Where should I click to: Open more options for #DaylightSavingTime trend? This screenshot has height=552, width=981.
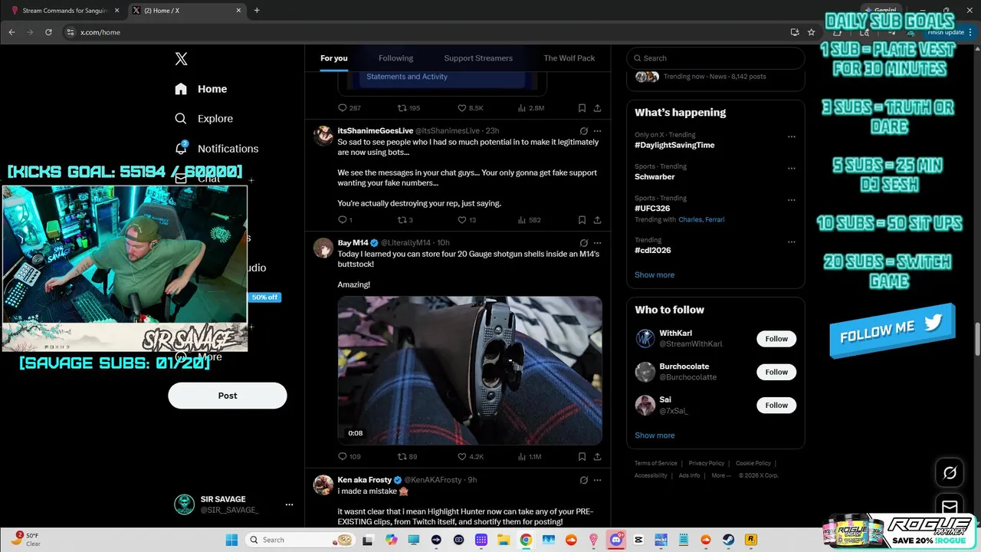pyautogui.click(x=792, y=137)
